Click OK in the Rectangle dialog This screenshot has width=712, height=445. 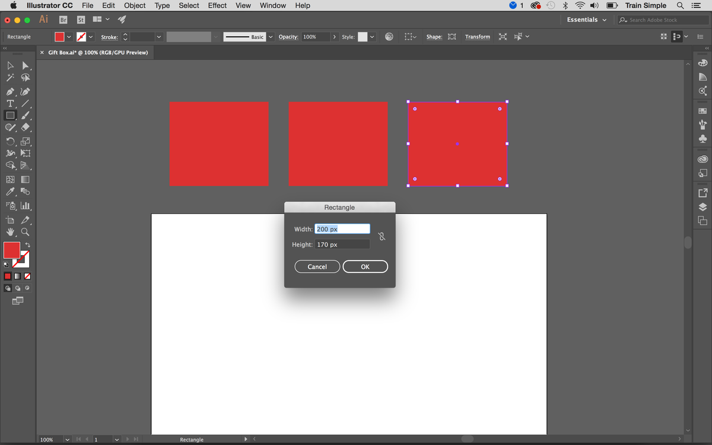(365, 266)
